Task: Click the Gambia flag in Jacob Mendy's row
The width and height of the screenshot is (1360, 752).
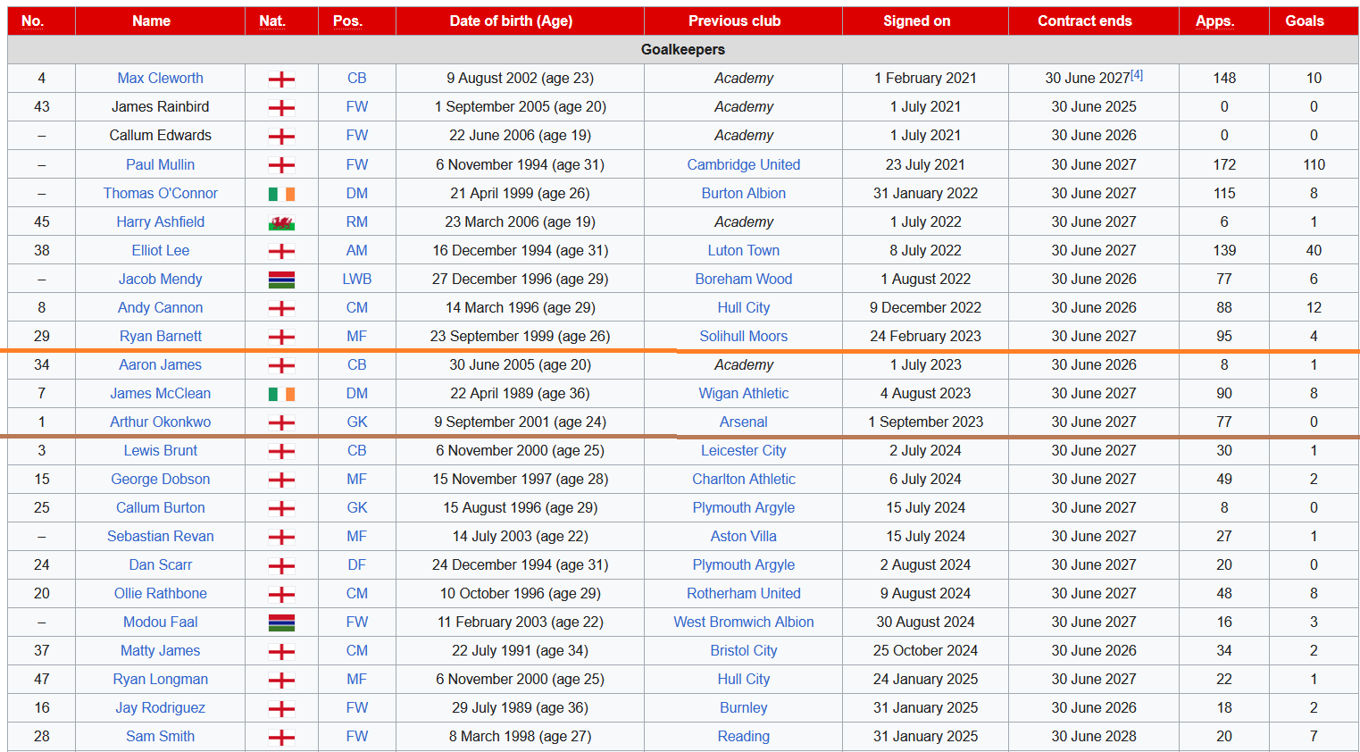Action: [x=281, y=280]
